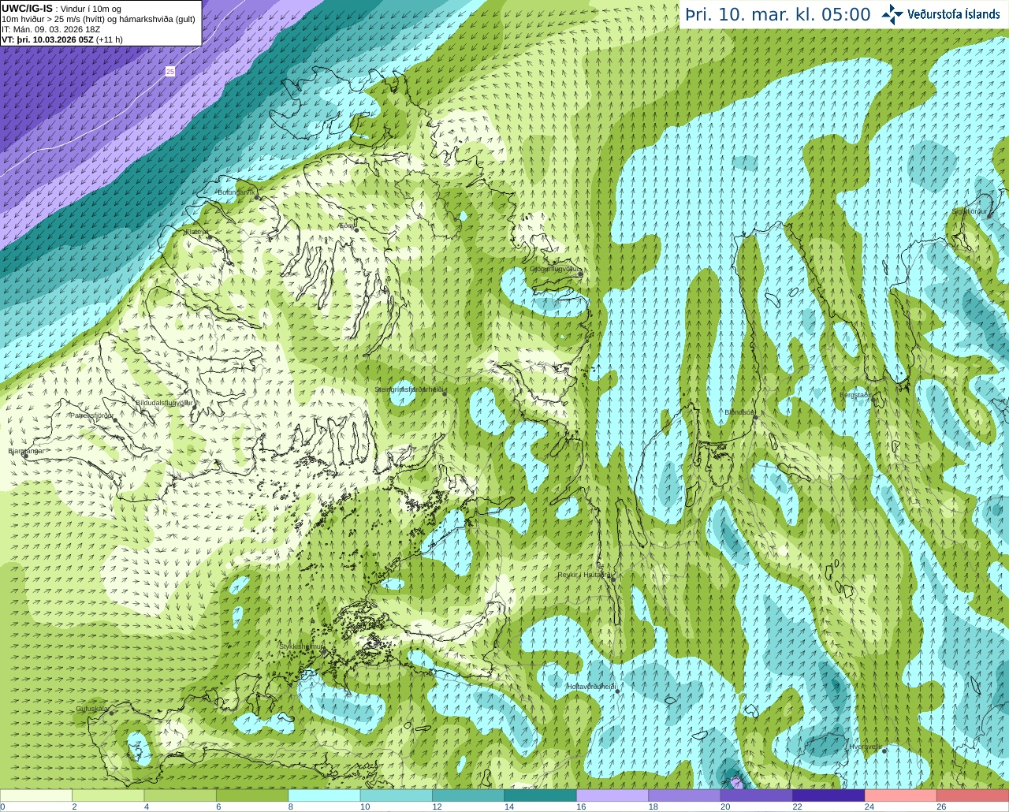Click the 2–4 m/s legend swatch
The image size is (1009, 812).
tap(108, 795)
